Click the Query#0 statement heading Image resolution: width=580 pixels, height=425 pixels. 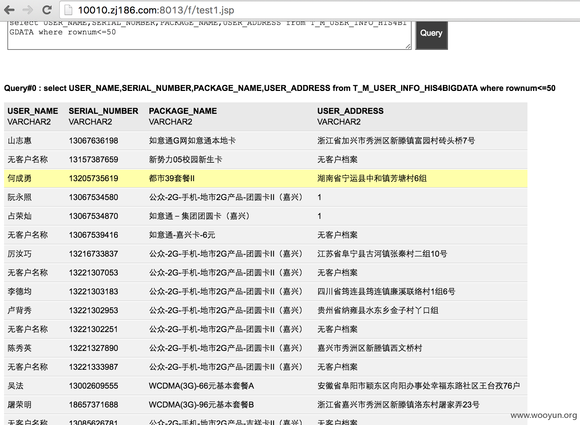click(x=280, y=88)
